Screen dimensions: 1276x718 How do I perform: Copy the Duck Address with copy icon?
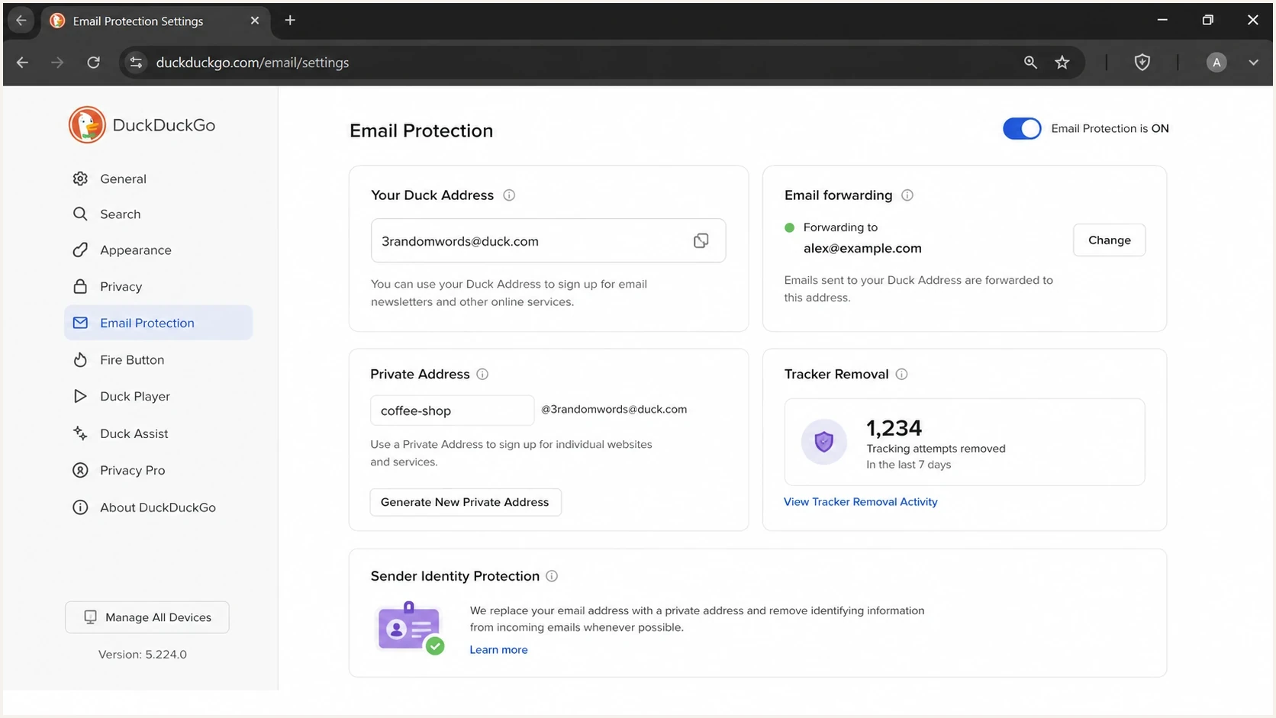click(701, 241)
